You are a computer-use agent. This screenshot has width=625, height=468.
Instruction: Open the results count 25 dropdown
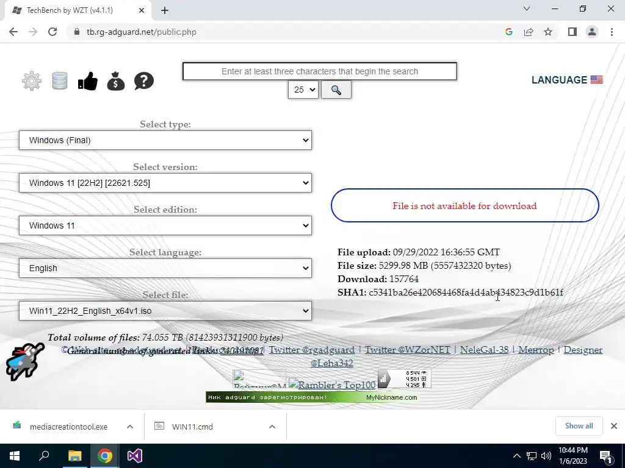[303, 90]
